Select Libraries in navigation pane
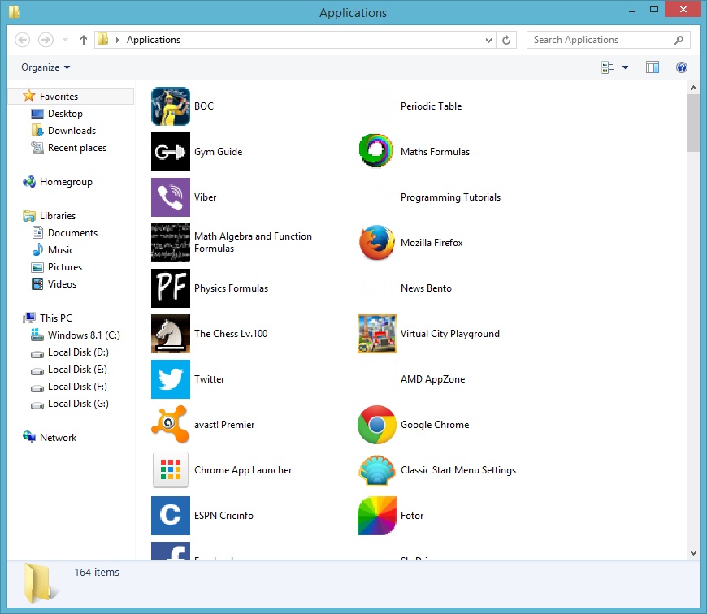The width and height of the screenshot is (707, 614). point(57,216)
